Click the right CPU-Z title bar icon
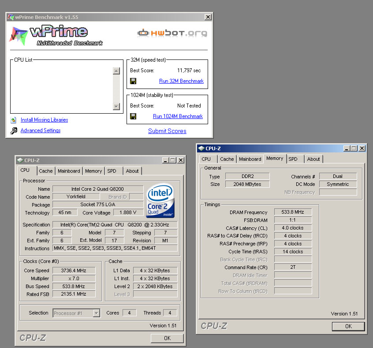373x348 pixels. click(x=201, y=148)
